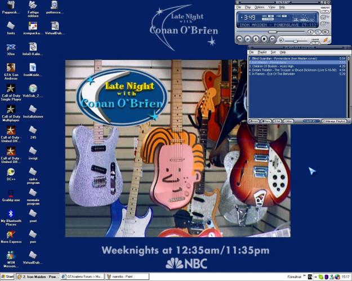Viewport: 352px width, 281px height.
Task: Open the Sel dropdown in Playlist Editor
Action: click(277, 121)
